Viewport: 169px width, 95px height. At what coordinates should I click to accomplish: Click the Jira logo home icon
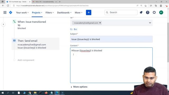click(11, 12)
